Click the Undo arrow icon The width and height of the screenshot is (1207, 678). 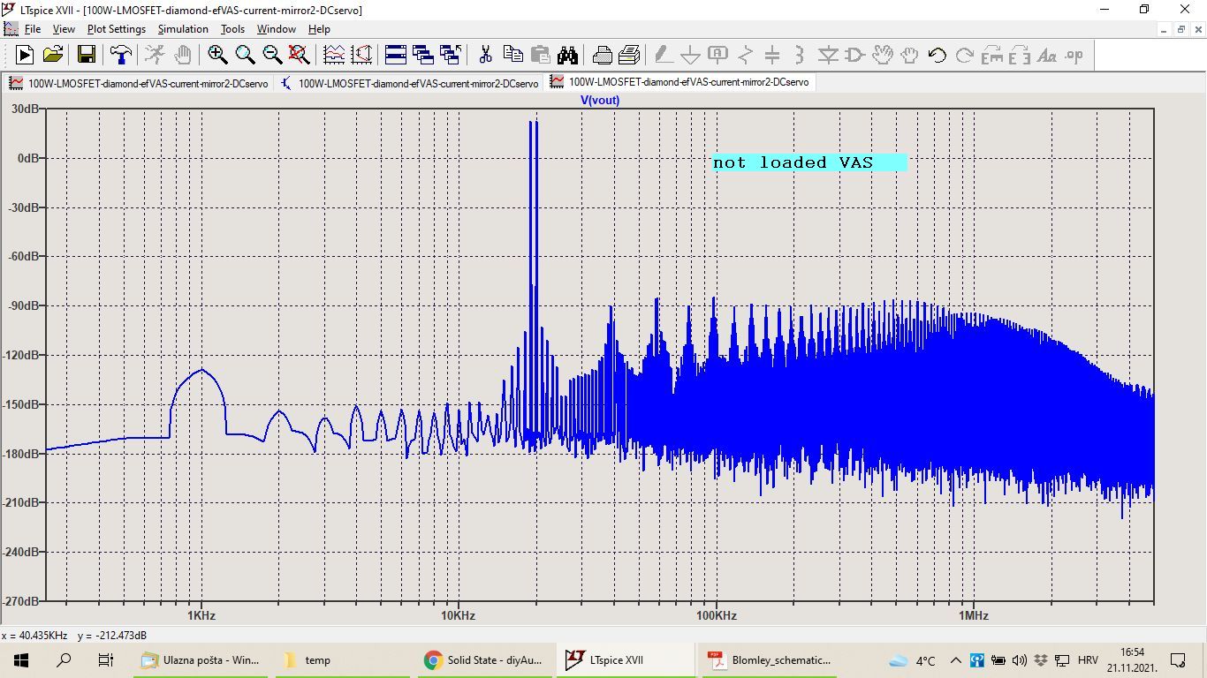click(x=938, y=55)
